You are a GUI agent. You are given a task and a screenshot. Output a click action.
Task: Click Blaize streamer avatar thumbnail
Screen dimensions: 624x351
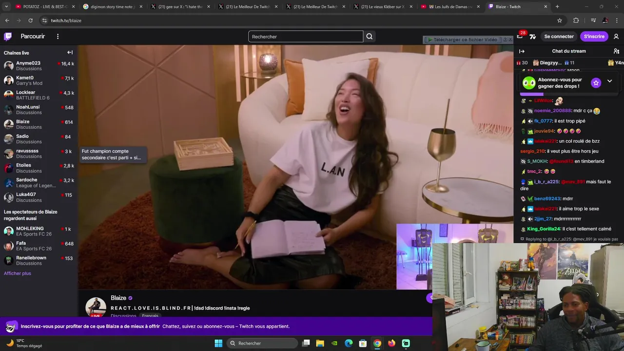tap(96, 308)
